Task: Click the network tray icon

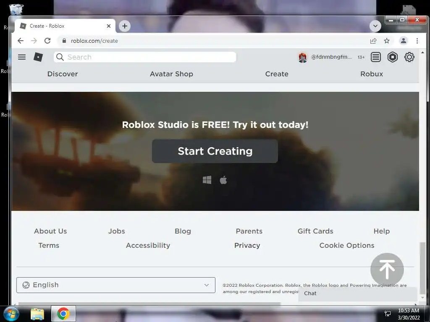Action: (388, 314)
